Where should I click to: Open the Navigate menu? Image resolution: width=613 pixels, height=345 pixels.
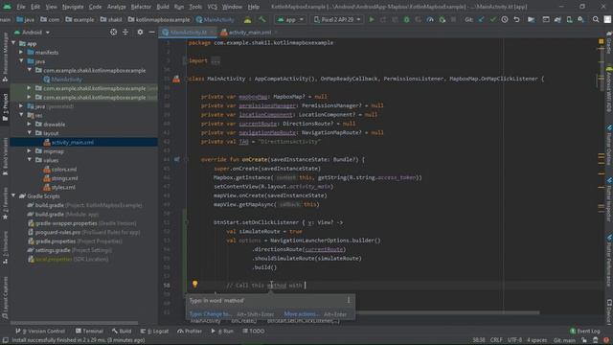[x=73, y=7]
